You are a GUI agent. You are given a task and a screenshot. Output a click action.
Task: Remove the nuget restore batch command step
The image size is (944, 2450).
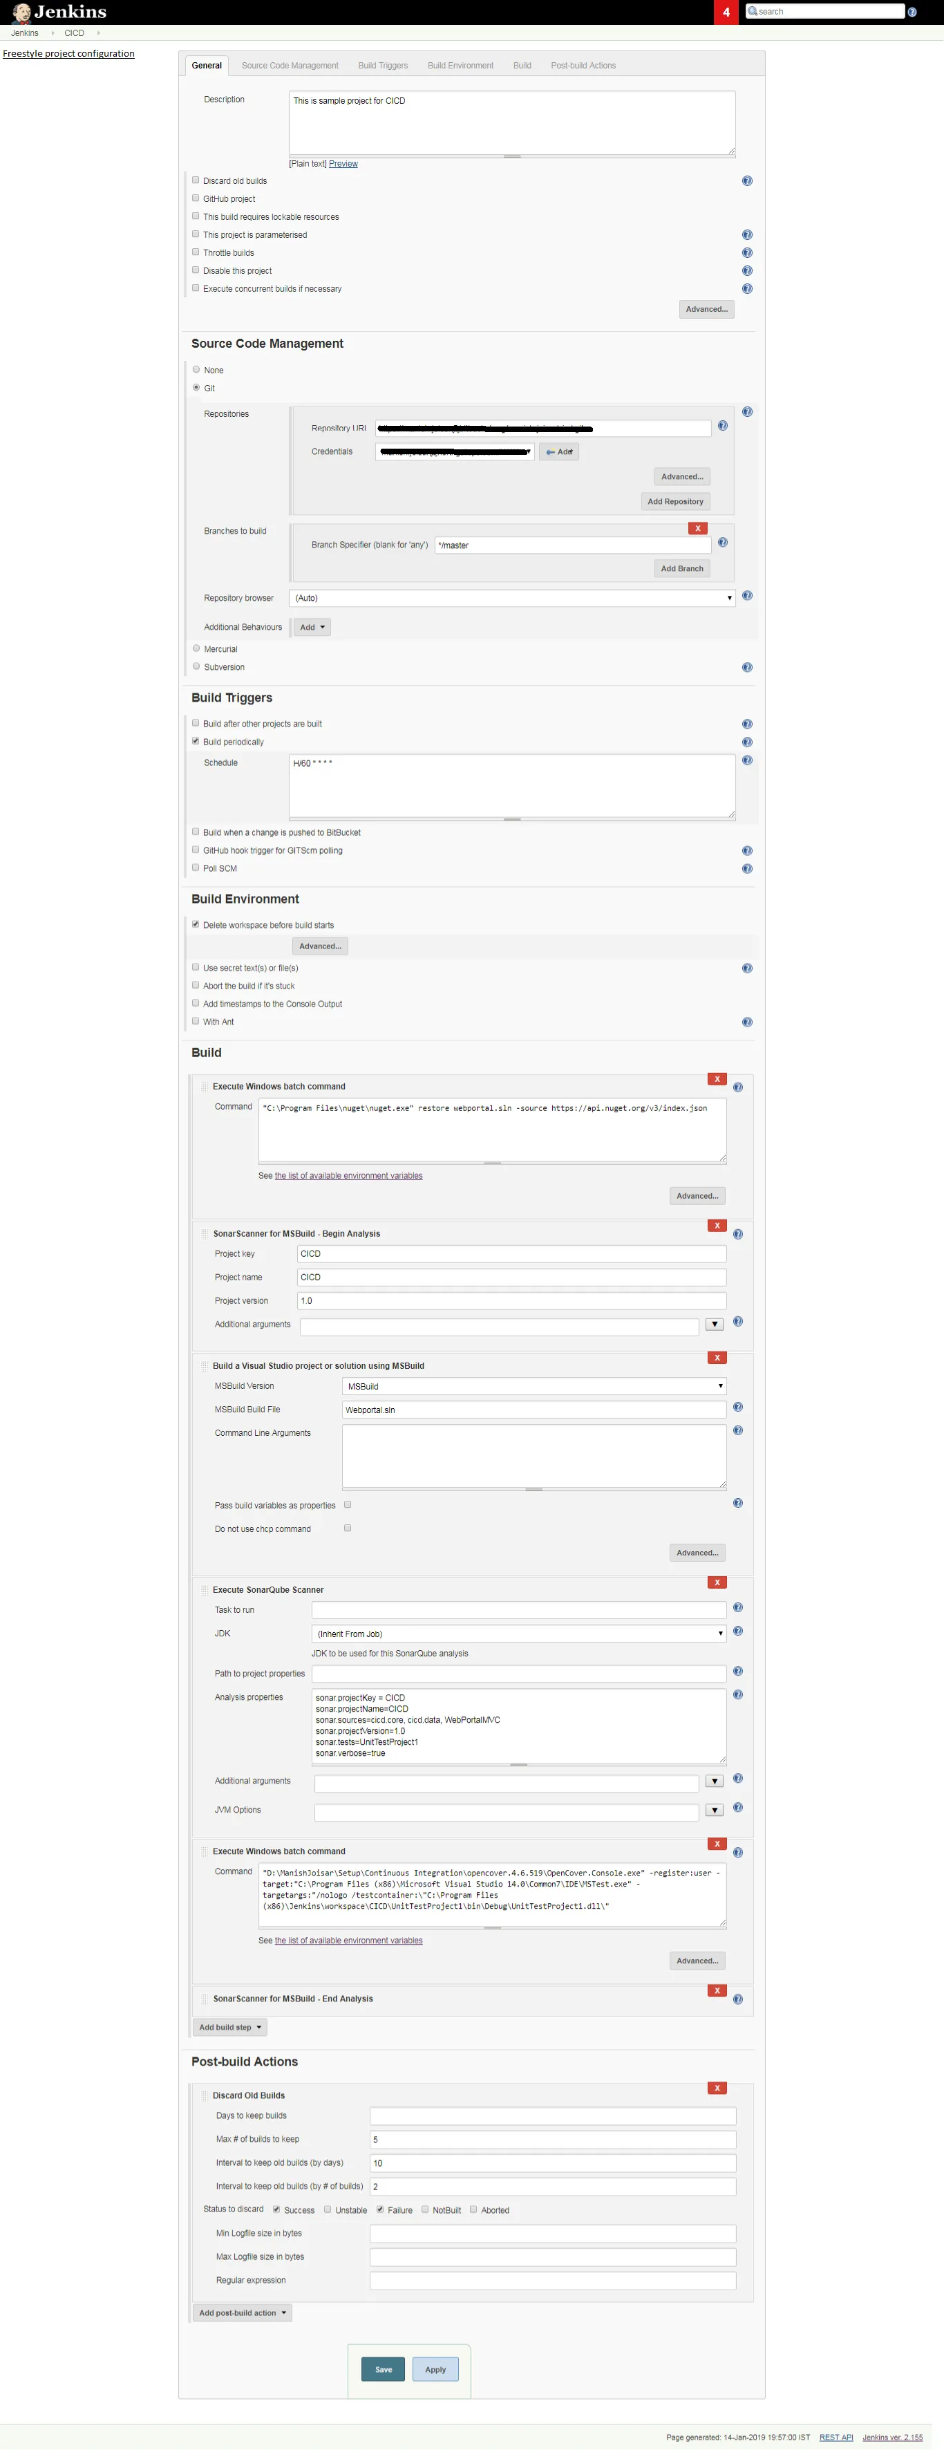click(x=717, y=1080)
